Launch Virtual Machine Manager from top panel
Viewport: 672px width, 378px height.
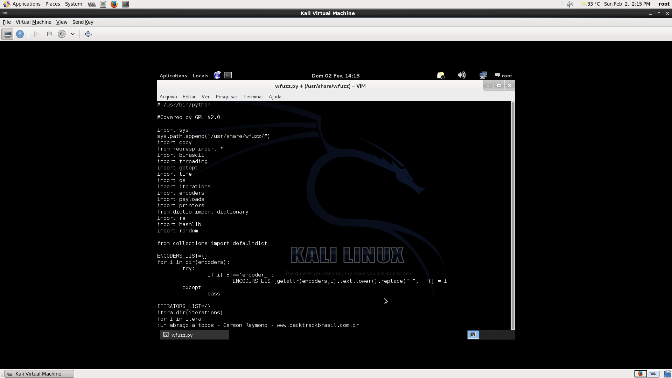[92, 4]
